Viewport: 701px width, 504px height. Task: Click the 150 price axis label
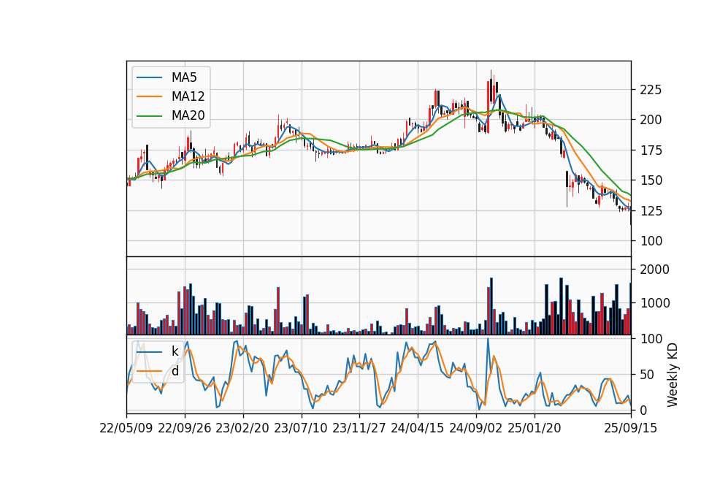tap(651, 180)
